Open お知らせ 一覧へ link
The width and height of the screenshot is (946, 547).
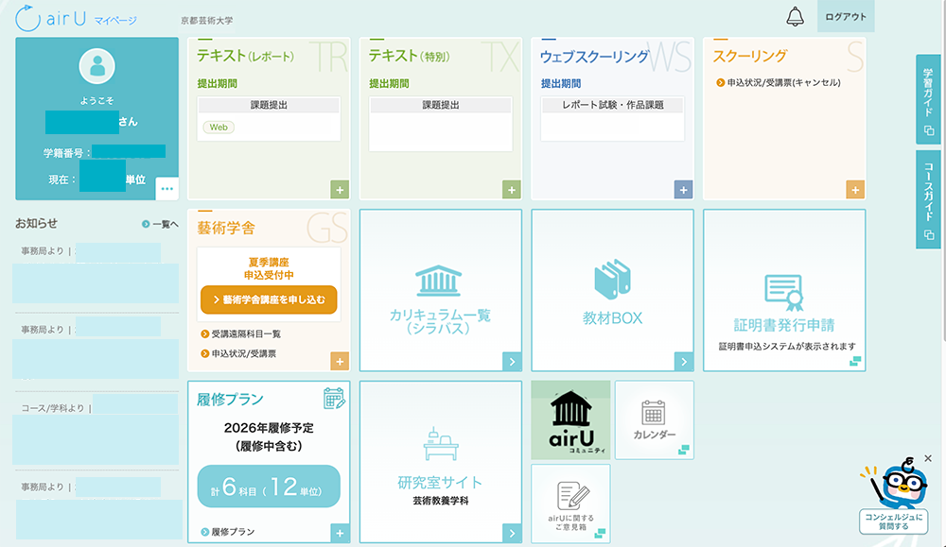pos(160,224)
